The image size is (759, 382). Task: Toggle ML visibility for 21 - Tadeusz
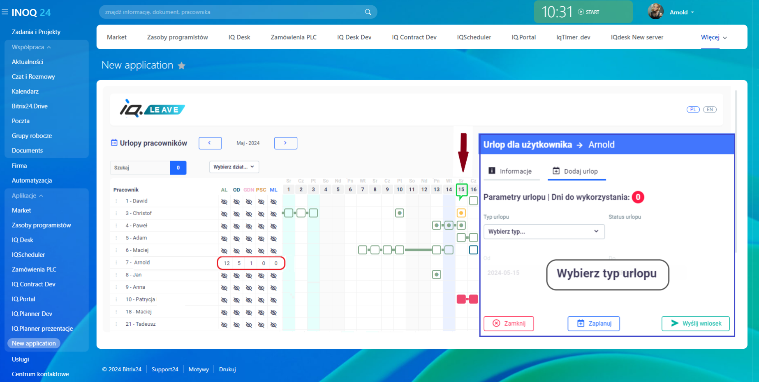click(273, 325)
